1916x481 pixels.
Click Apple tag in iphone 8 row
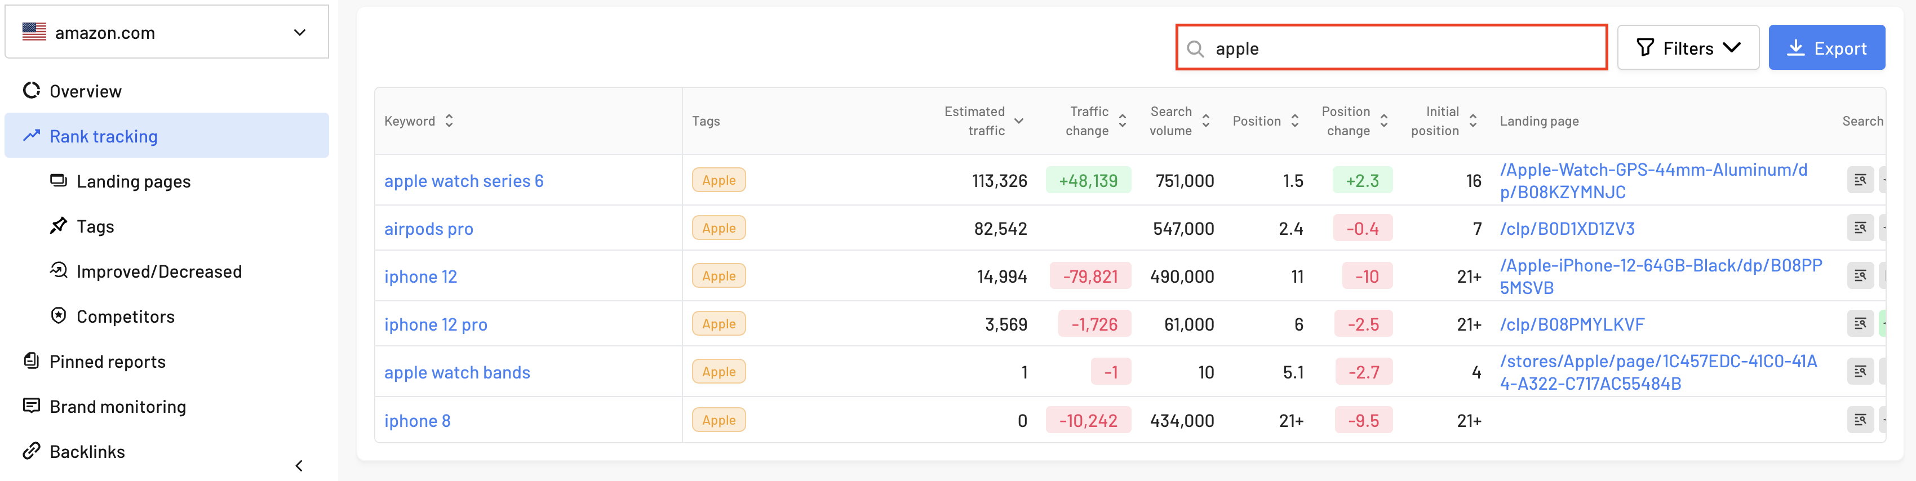718,420
